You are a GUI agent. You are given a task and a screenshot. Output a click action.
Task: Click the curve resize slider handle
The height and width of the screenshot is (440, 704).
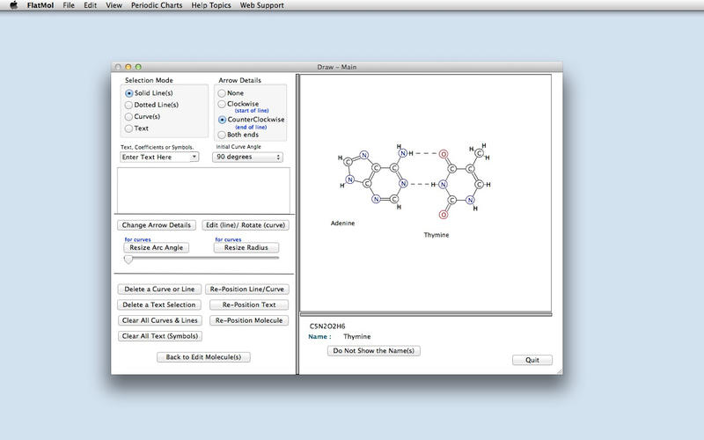click(x=128, y=259)
